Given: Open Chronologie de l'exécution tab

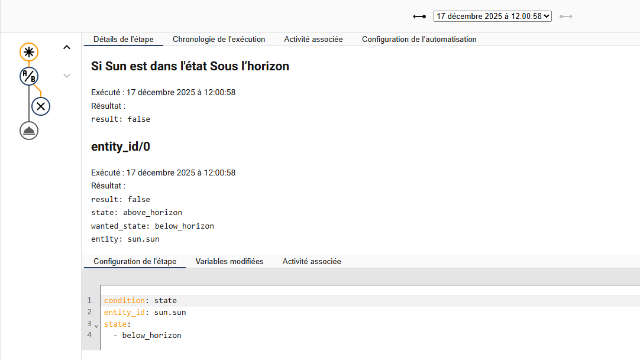Looking at the screenshot, I should coord(219,40).
